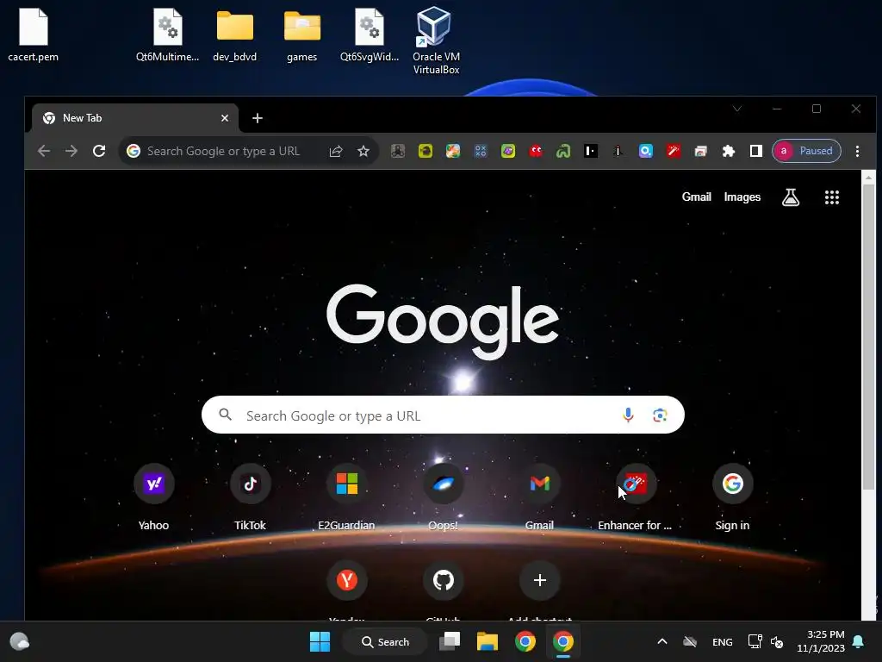Toggle the browser side panel

(756, 151)
